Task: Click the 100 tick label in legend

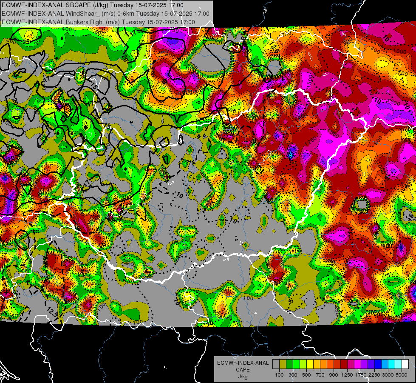Action: point(279,375)
